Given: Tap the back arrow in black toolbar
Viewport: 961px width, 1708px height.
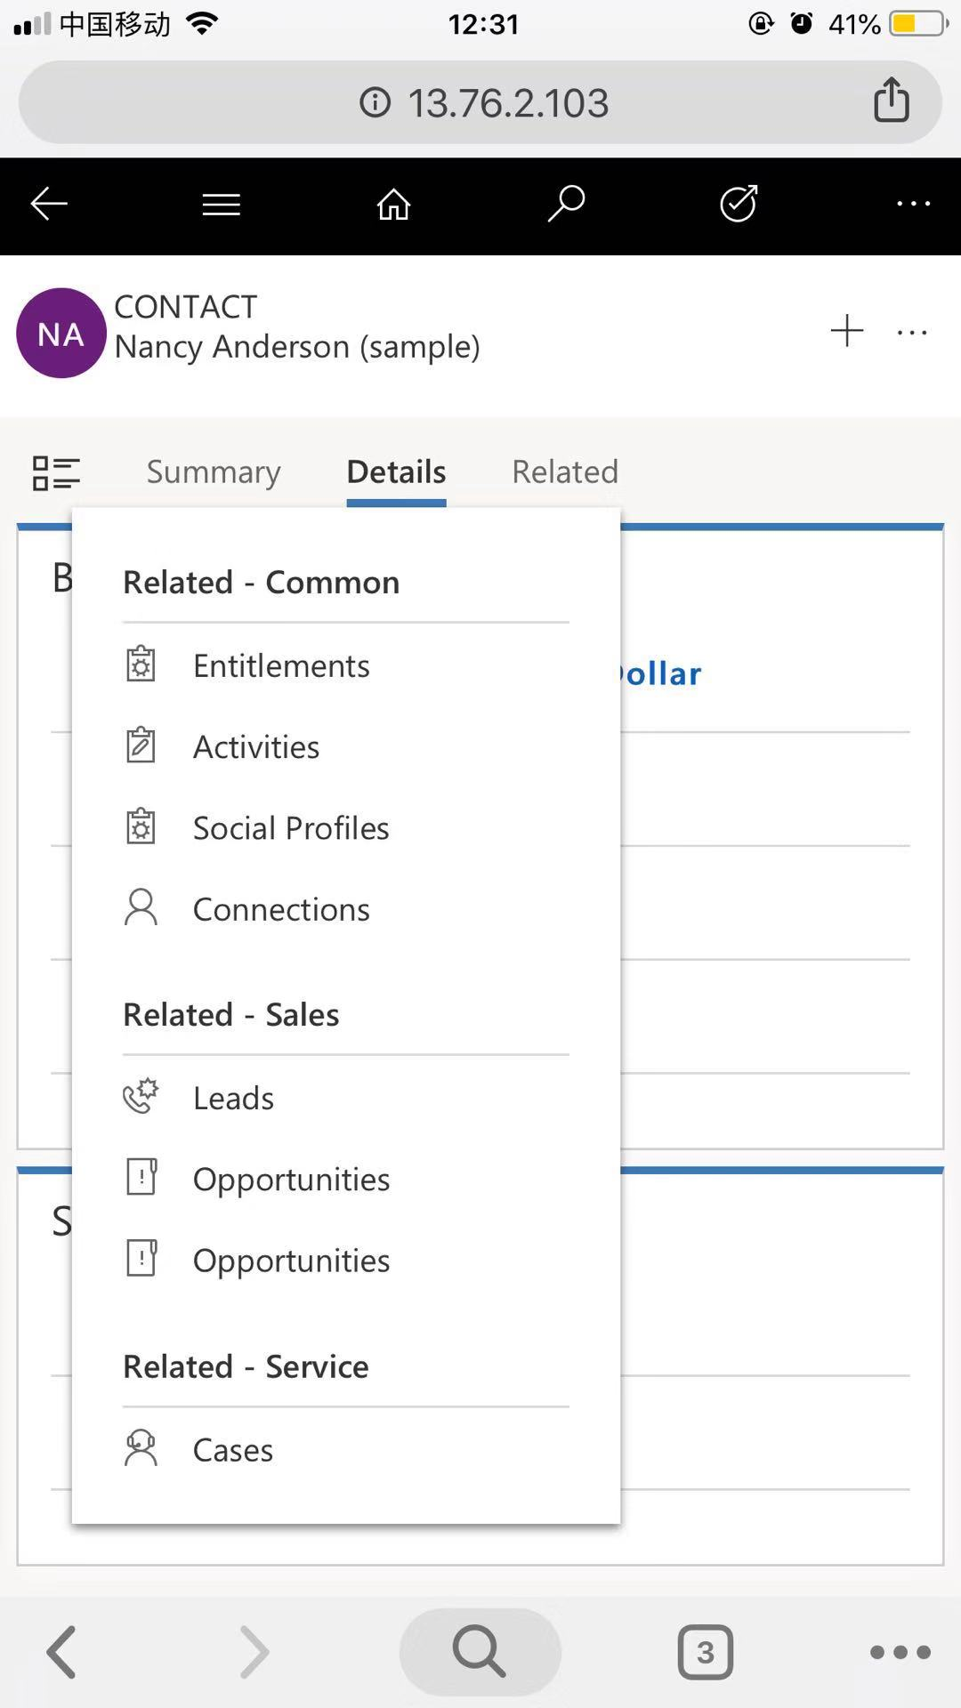Looking at the screenshot, I should [x=49, y=205].
